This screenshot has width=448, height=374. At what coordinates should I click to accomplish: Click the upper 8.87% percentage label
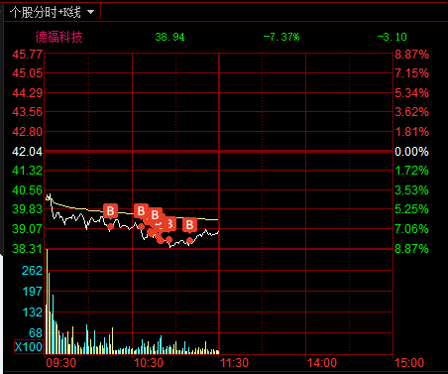[411, 54]
